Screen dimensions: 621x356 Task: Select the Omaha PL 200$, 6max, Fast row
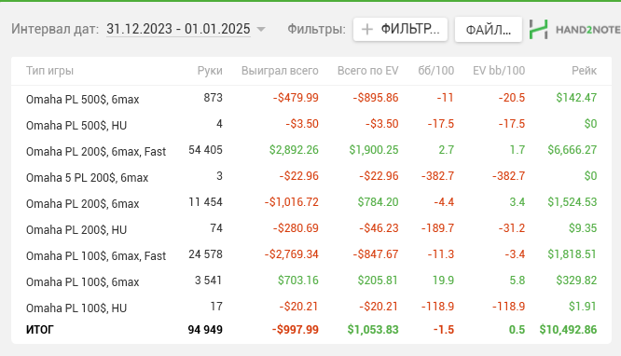[x=311, y=150]
